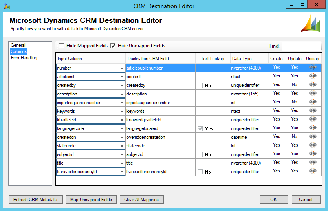Click Map Unmapped Fields button
Image resolution: width=328 pixels, height=211 pixels.
91,200
